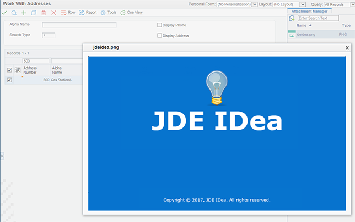The image size is (355, 222).
Task: Click the add attachment icon
Action: pos(292,18)
